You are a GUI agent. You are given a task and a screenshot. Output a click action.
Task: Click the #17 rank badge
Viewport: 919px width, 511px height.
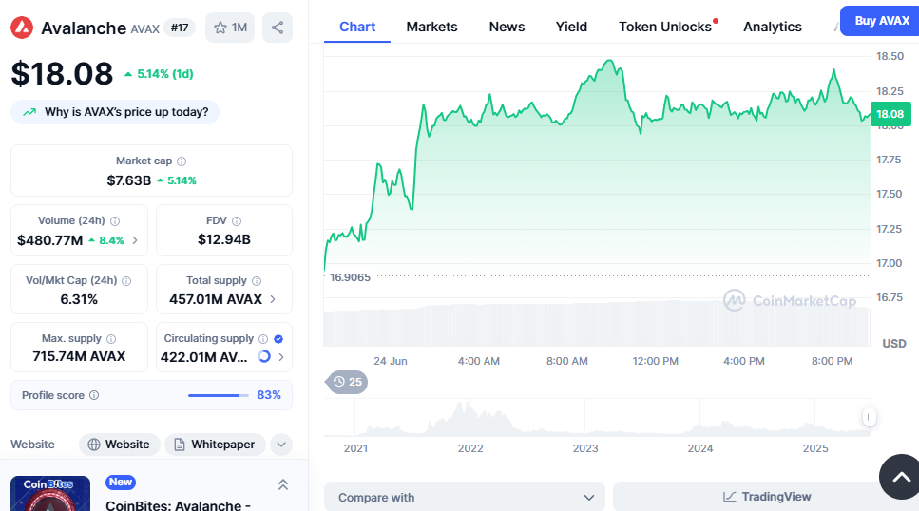click(180, 28)
